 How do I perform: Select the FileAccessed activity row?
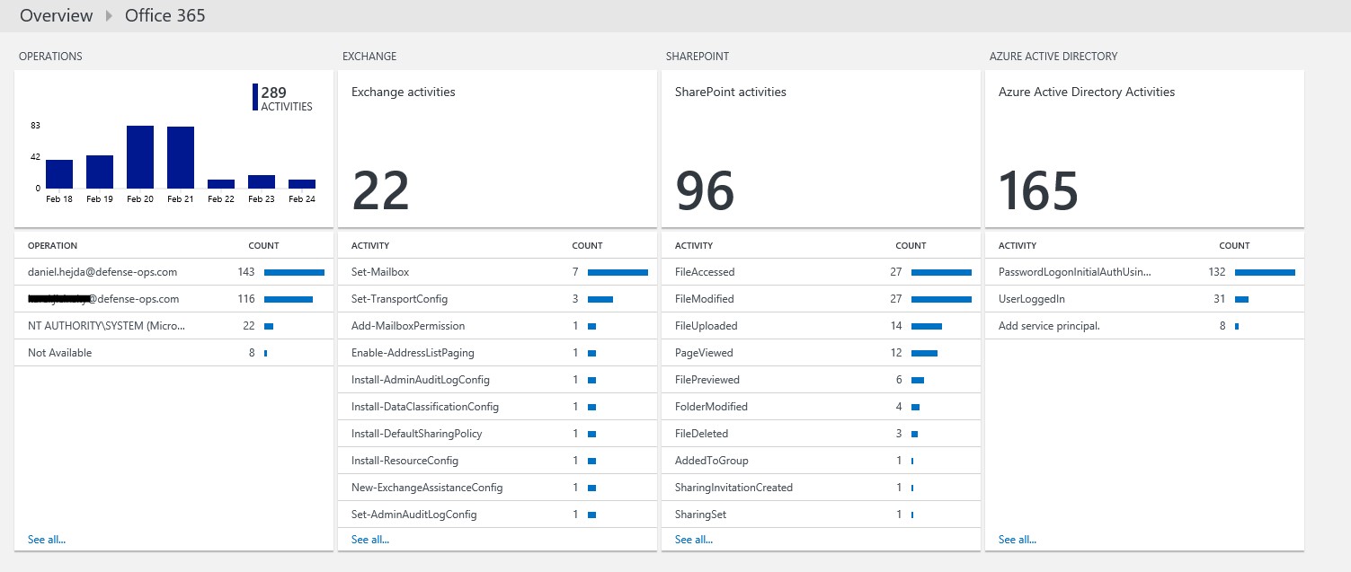[x=821, y=272]
